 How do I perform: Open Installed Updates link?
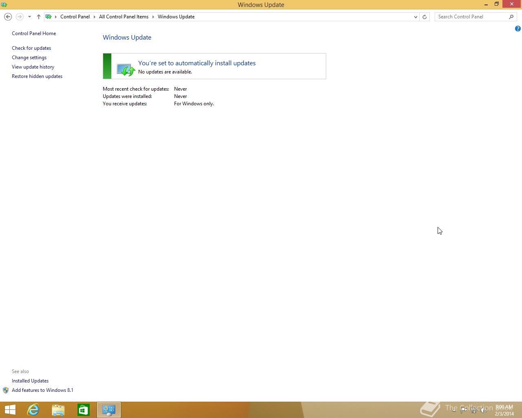point(30,381)
